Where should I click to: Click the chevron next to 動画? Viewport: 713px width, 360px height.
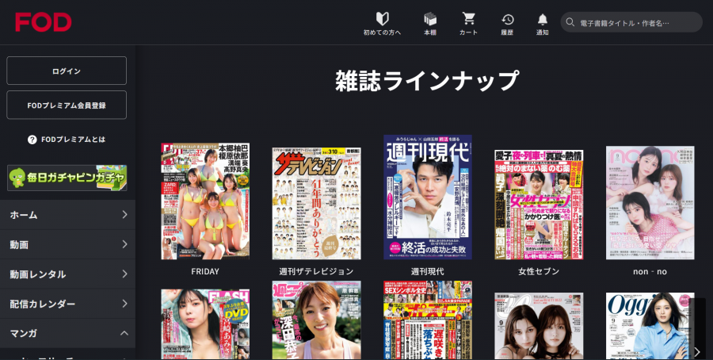click(124, 244)
